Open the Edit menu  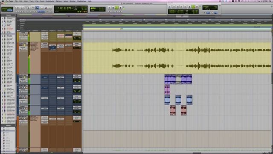coord(21,1)
